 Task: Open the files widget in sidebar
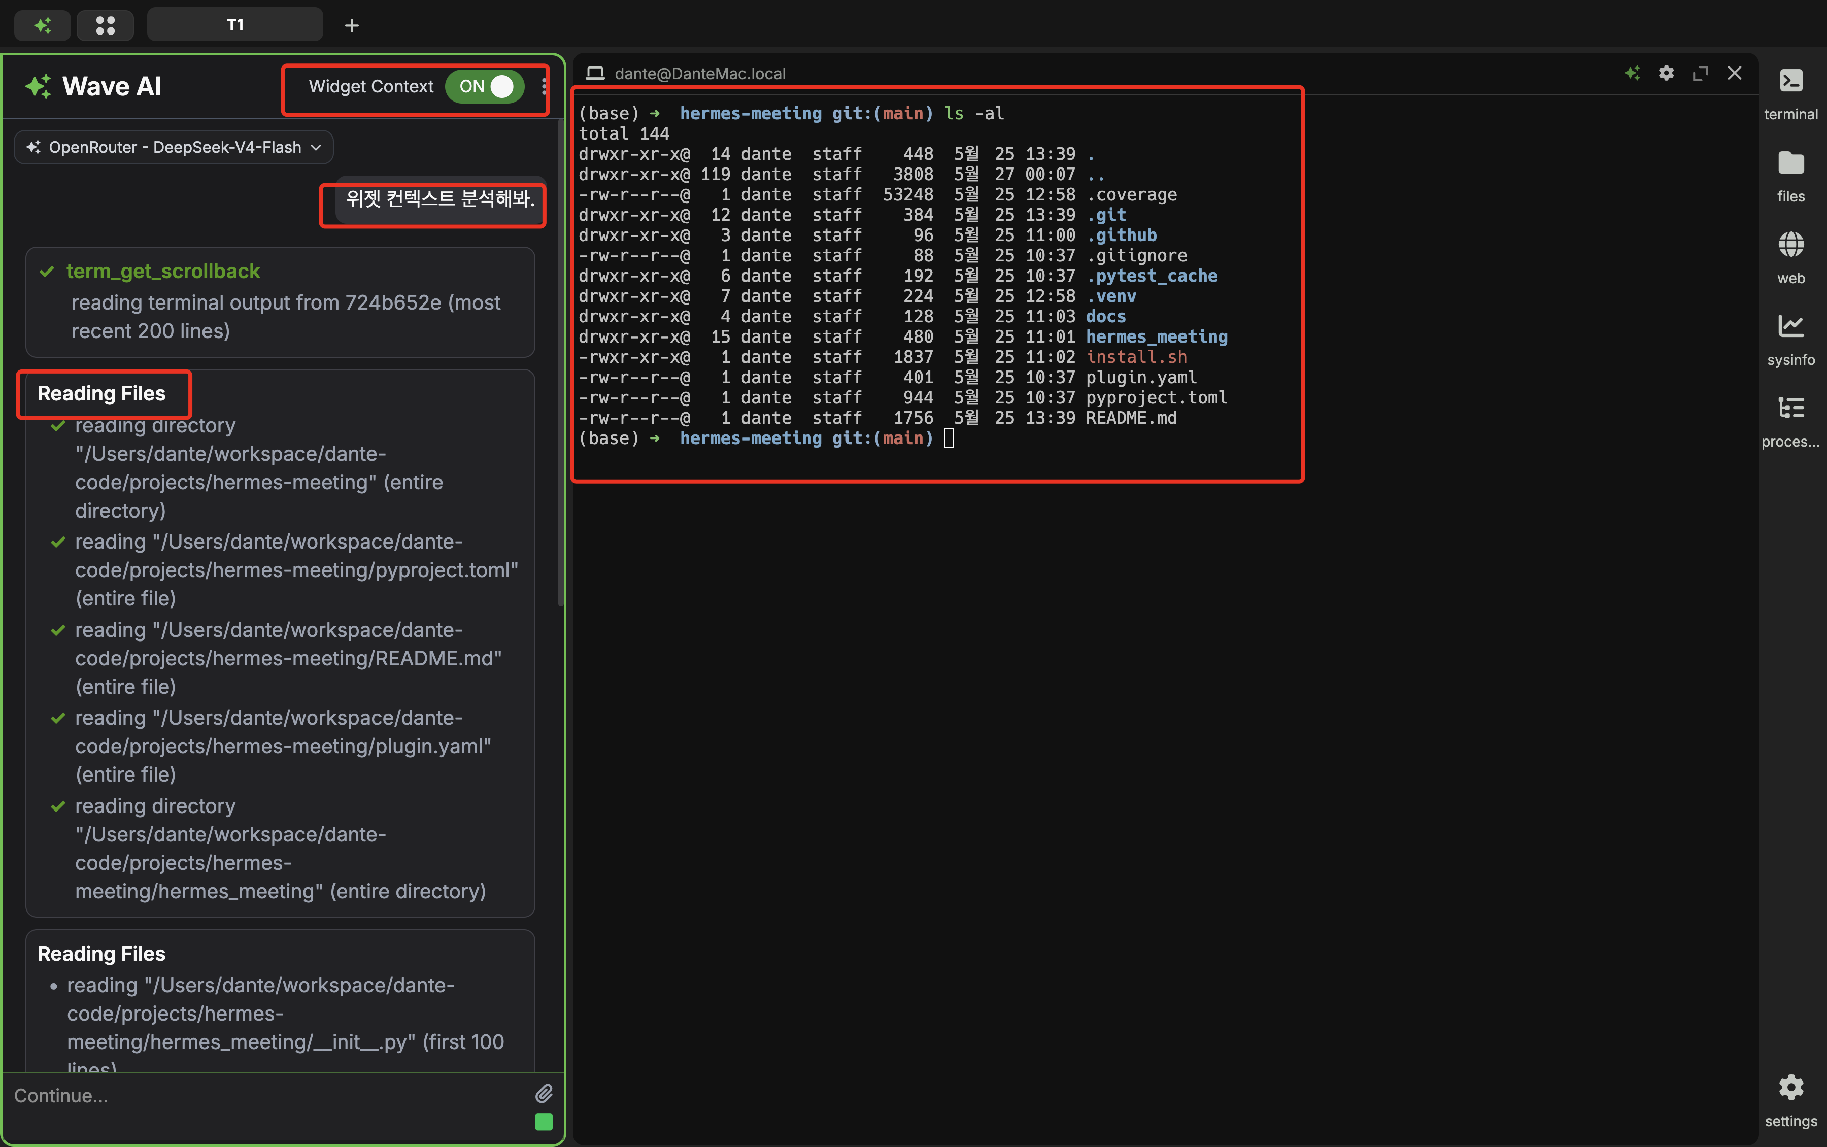coord(1790,177)
